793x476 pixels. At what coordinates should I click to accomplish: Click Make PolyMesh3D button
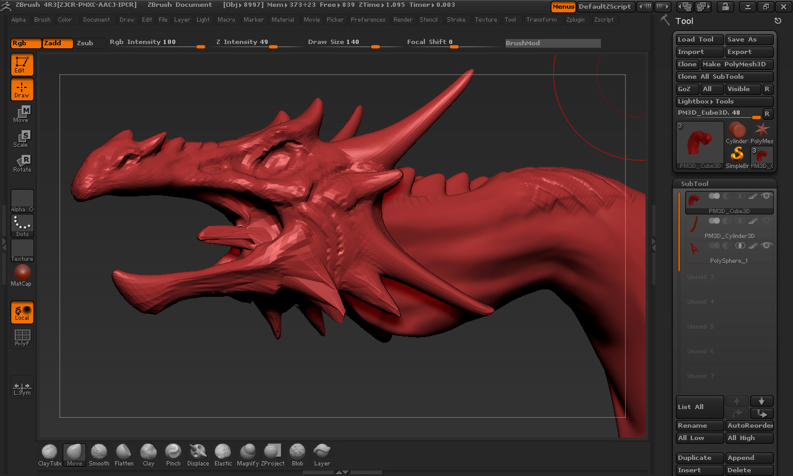(737, 64)
